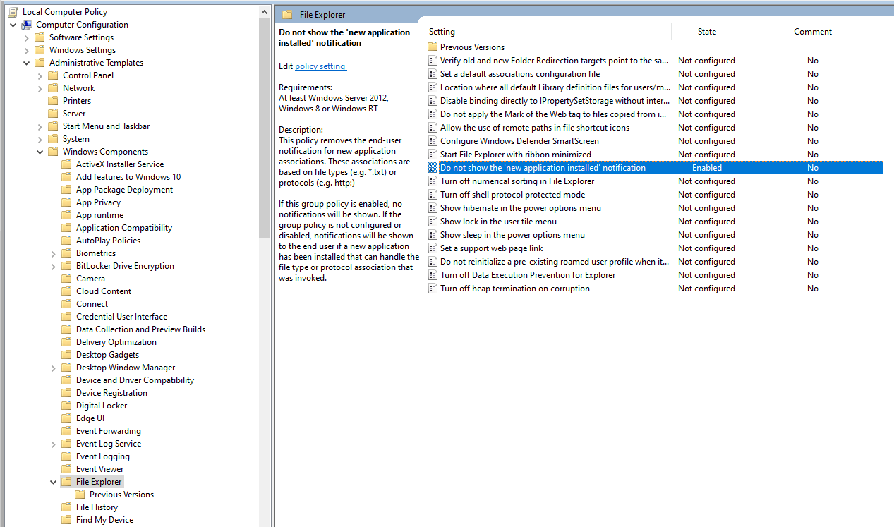Image resolution: width=894 pixels, height=527 pixels.
Task: Expand the Event Log Service node
Action: (54, 444)
